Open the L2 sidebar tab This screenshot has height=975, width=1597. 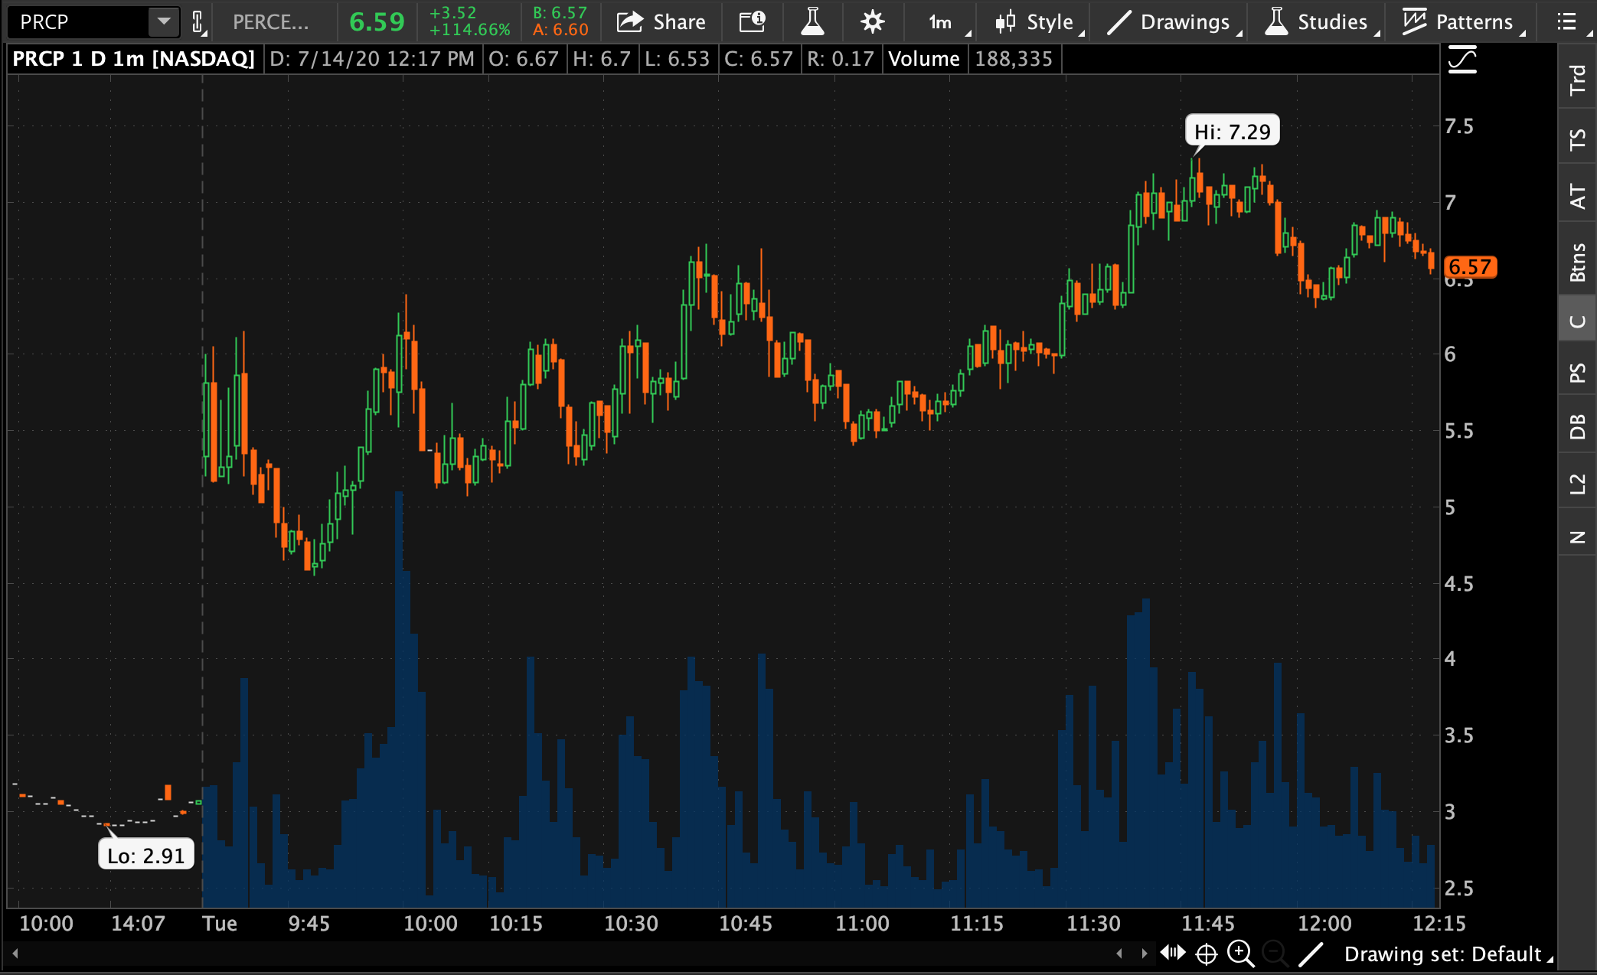[1577, 484]
